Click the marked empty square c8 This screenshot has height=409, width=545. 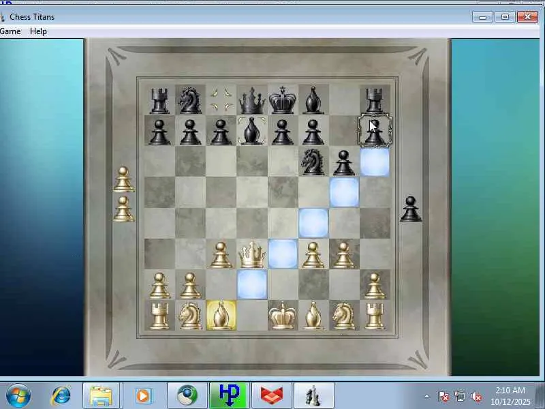point(221,100)
